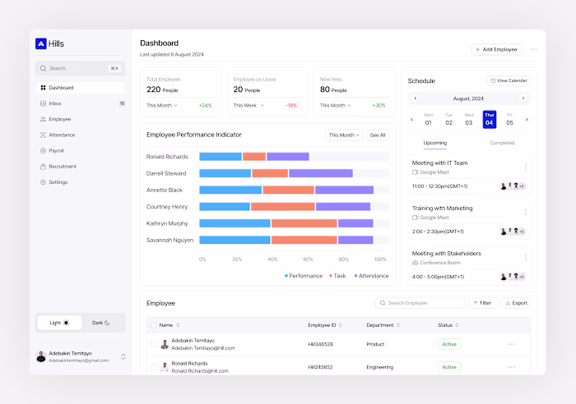Click the Hills logo icon
This screenshot has height=404, width=576.
[41, 44]
